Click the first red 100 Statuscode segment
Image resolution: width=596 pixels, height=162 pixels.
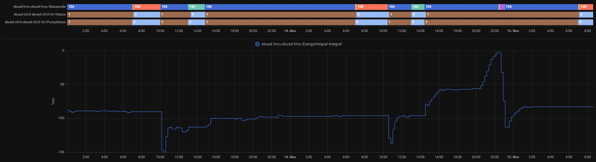point(147,7)
